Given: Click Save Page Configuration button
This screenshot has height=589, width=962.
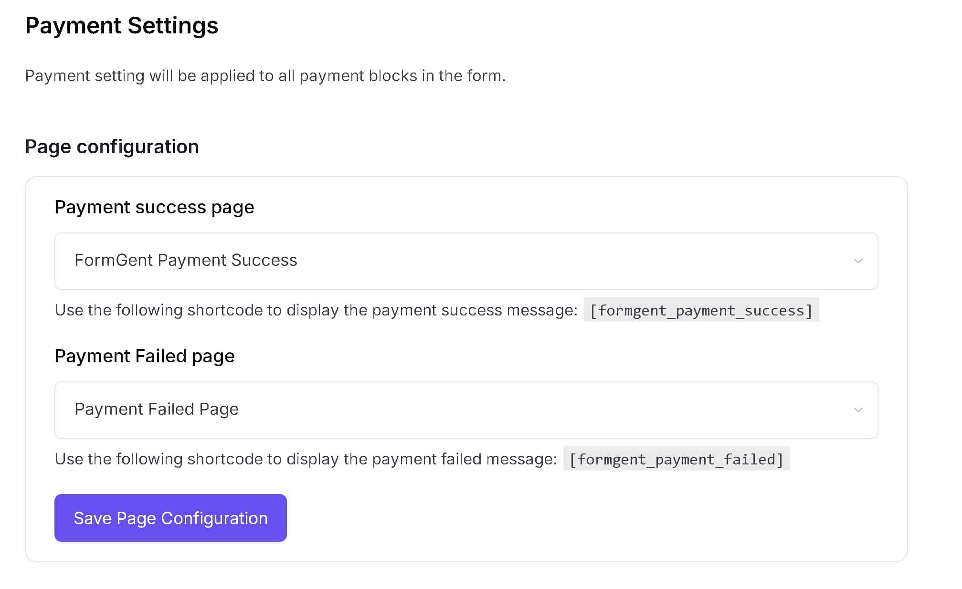Looking at the screenshot, I should pyautogui.click(x=170, y=518).
